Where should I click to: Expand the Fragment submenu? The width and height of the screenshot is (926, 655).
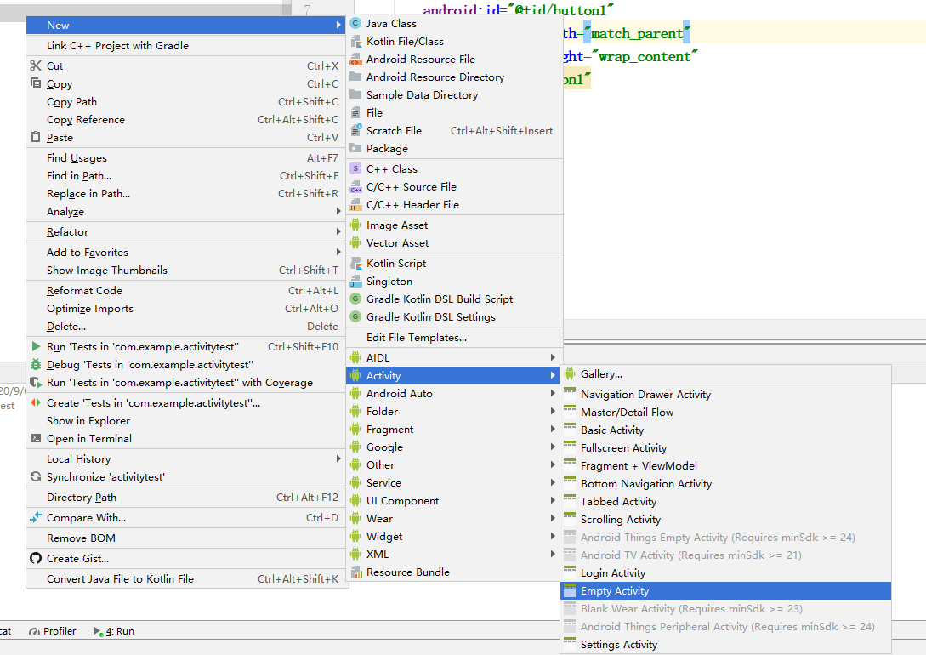(389, 430)
